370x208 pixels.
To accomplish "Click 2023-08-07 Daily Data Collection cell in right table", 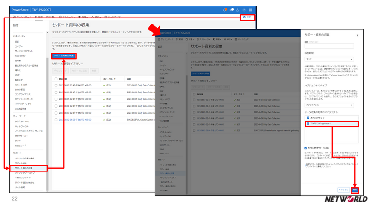I will [x=267, y=100].
